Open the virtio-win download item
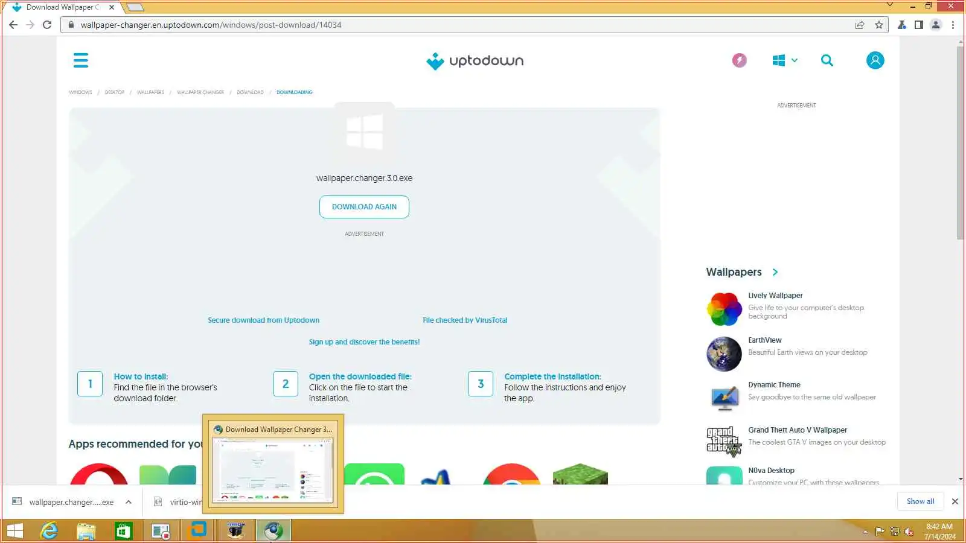This screenshot has height=543, width=966. click(178, 502)
